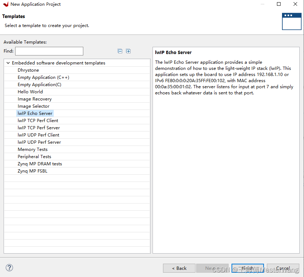Collapse Embedded software development templates tree
This screenshot has height=277, width=304.
coord(8,63)
